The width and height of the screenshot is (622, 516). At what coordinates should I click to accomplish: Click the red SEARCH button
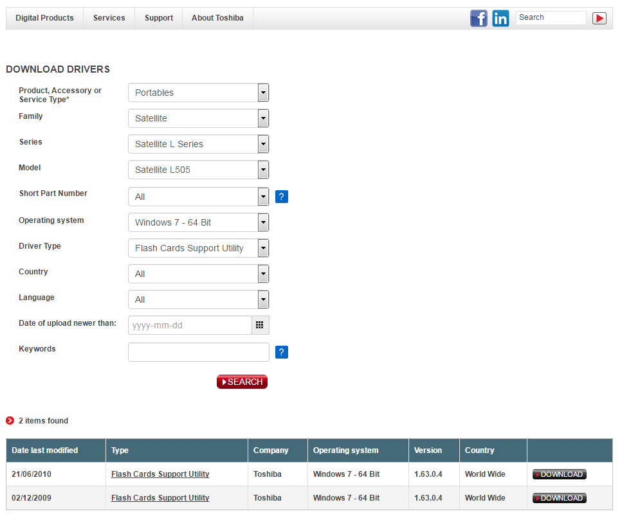pyautogui.click(x=242, y=382)
